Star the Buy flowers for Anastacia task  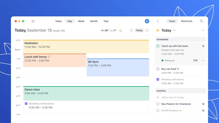(x=203, y=104)
